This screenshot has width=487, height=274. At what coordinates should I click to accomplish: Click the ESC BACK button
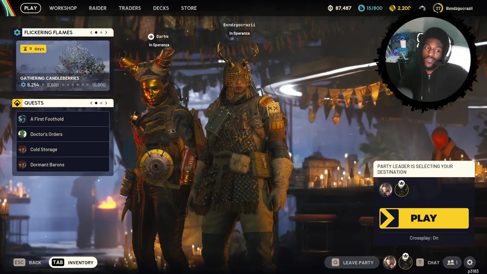click(x=27, y=263)
